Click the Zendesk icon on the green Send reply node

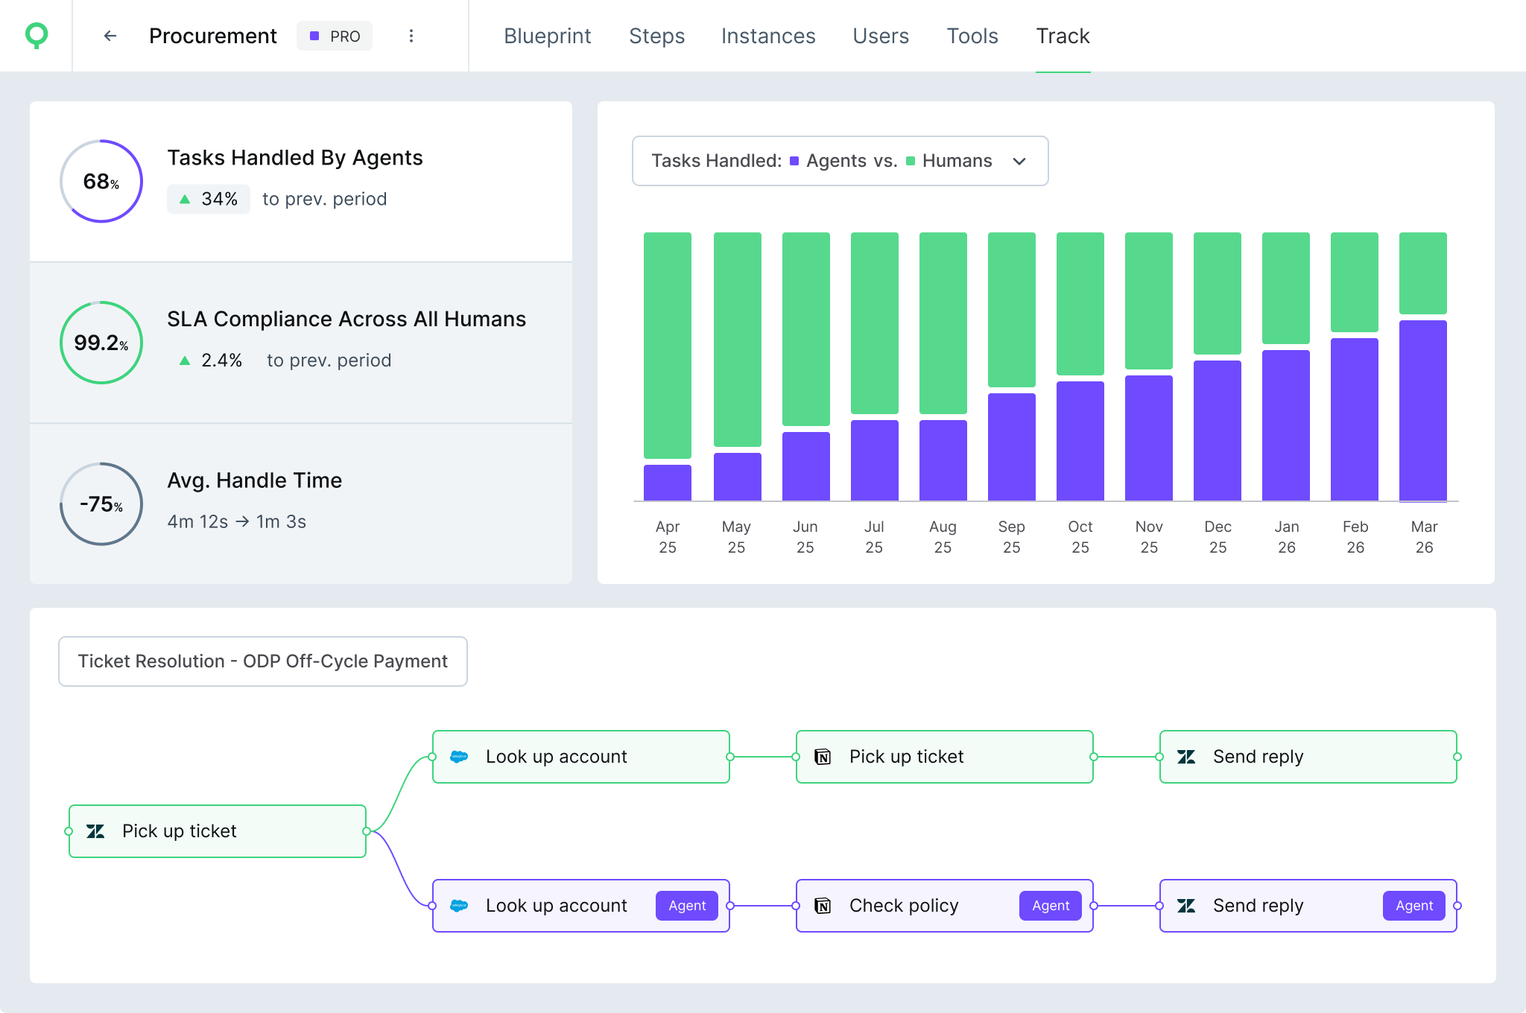point(1186,756)
